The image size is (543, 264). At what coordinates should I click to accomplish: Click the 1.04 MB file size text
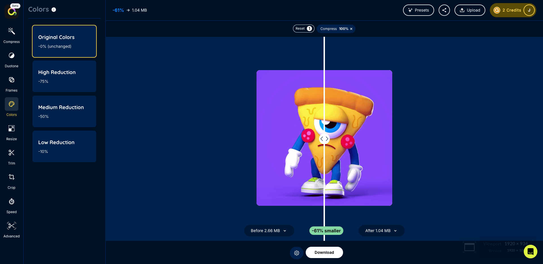139,10
